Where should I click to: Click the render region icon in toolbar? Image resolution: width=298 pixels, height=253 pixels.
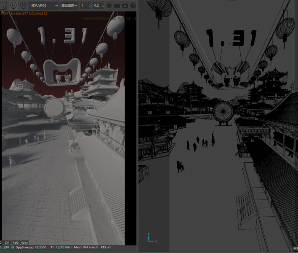(3, 5)
